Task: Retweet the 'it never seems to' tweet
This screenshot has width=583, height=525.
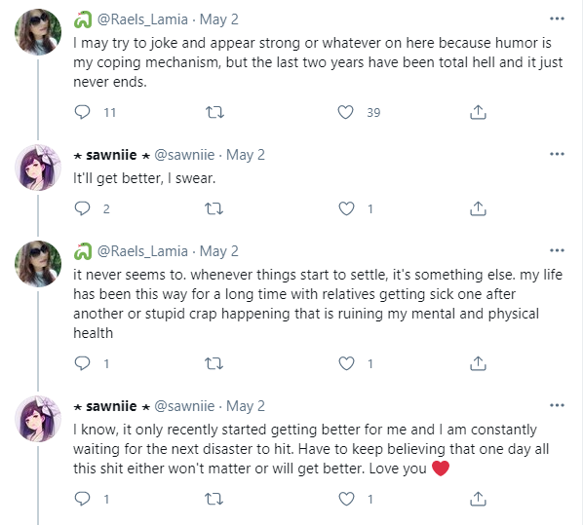Action: pos(214,363)
